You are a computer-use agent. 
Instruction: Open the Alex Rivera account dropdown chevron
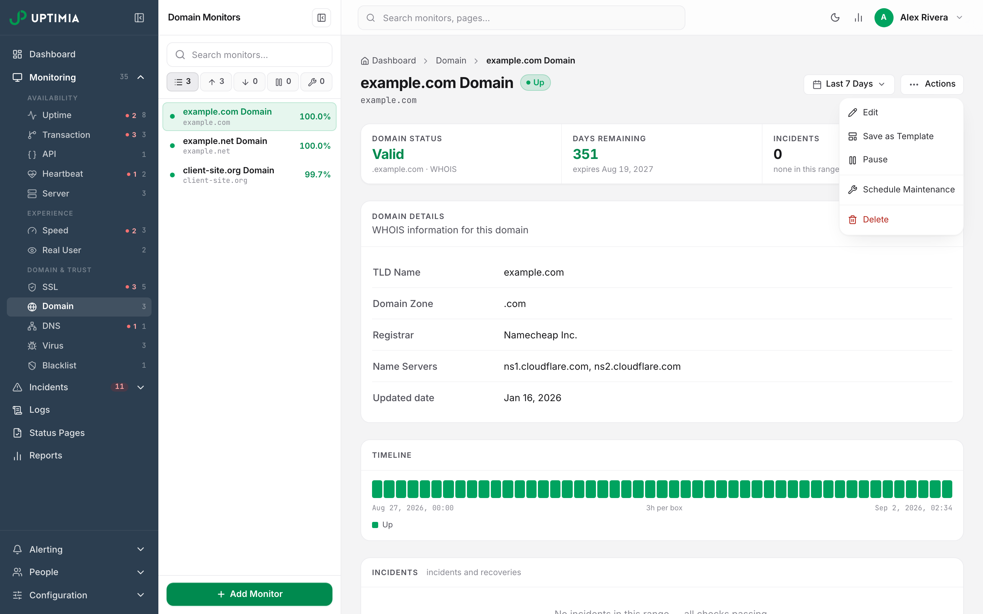coord(959,17)
